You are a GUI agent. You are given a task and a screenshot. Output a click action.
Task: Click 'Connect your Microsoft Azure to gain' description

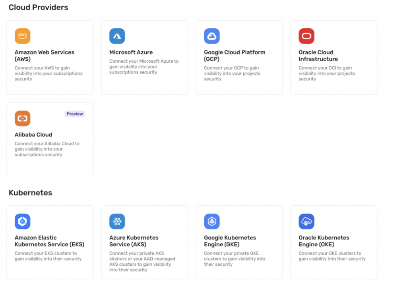coord(144,67)
